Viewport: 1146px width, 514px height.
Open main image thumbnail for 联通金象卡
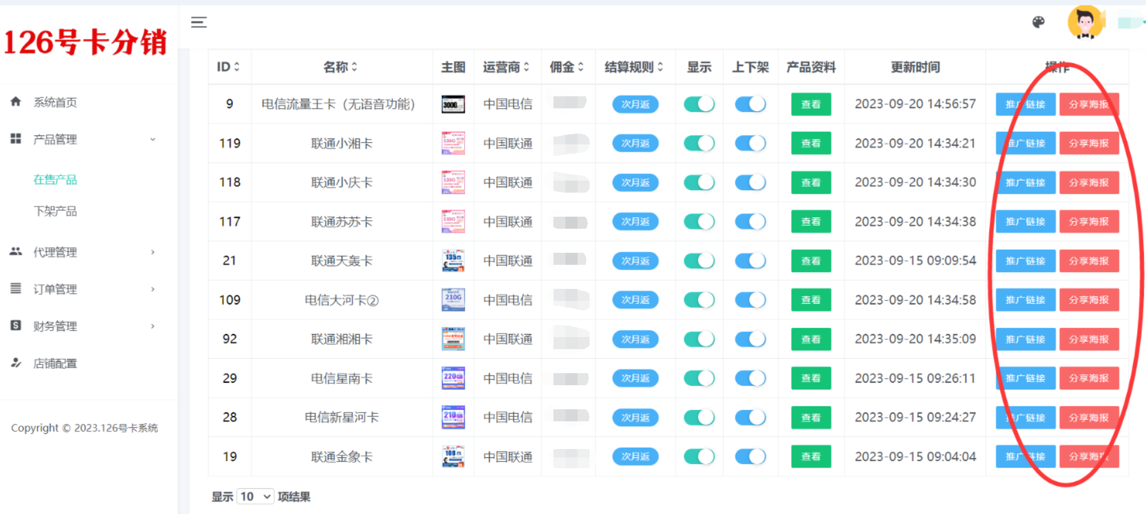tap(453, 456)
